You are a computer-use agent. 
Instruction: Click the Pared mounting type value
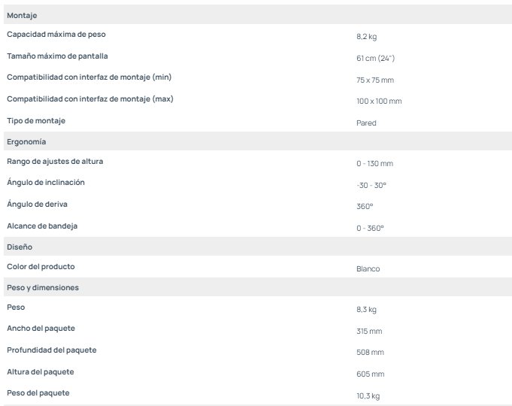pos(366,123)
